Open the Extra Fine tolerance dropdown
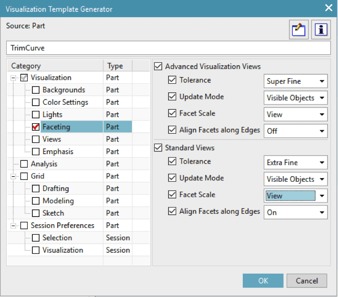 click(x=296, y=162)
